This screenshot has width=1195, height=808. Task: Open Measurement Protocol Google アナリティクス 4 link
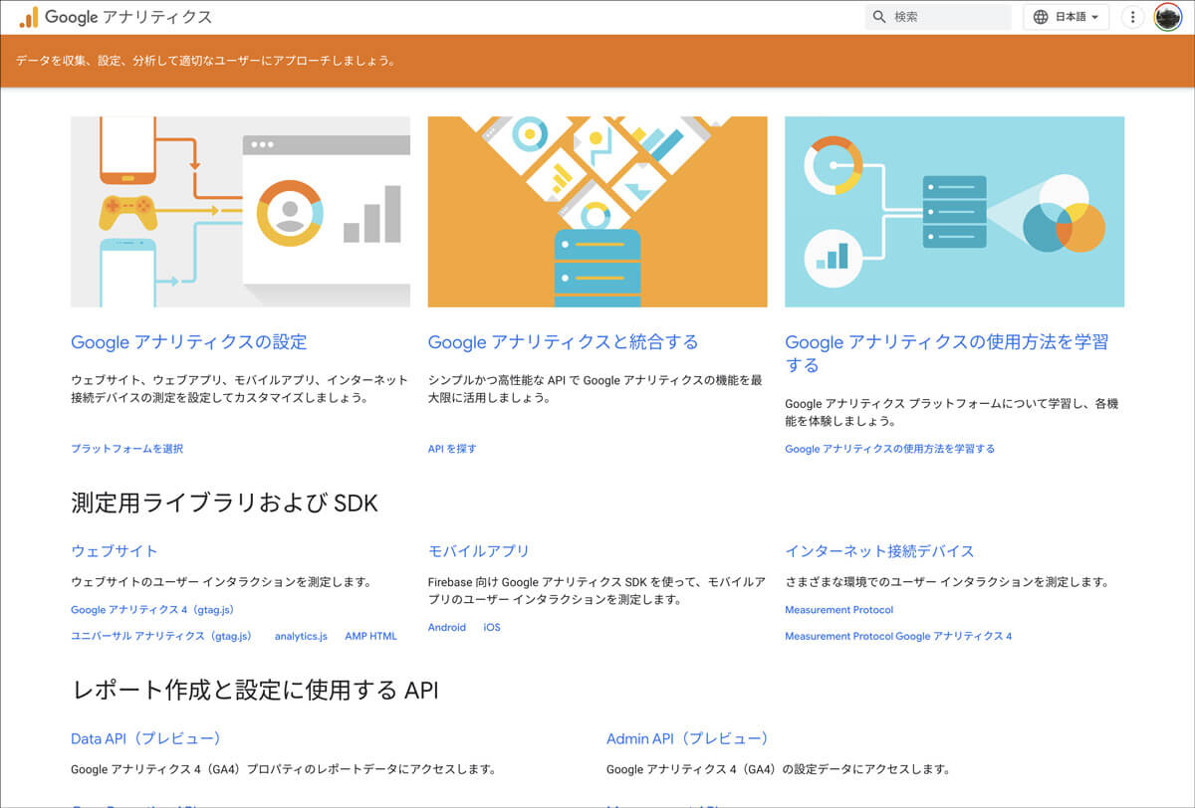(898, 636)
